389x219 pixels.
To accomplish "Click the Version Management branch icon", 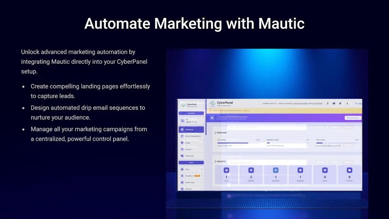I will pyautogui.click(x=182, y=136).
